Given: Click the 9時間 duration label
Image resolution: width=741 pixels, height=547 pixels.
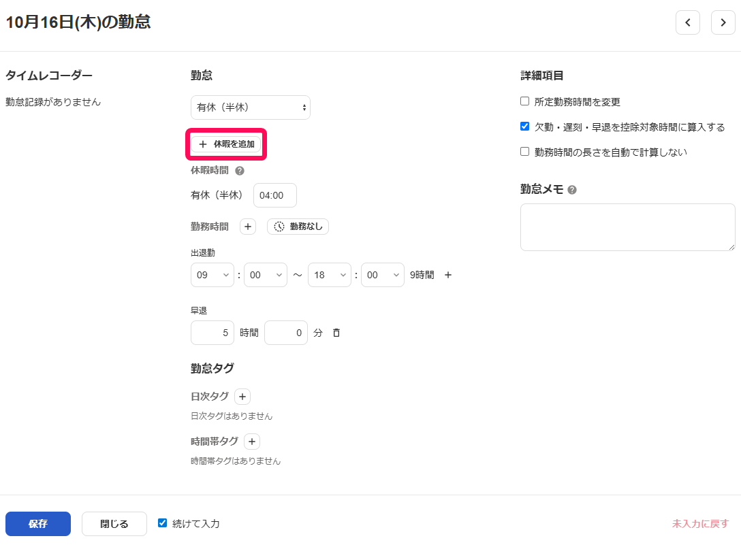Looking at the screenshot, I should click(422, 275).
